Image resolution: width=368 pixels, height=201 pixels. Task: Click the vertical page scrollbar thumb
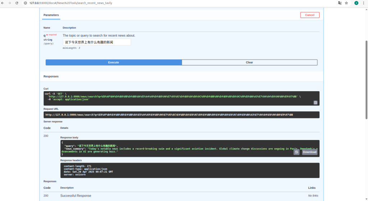(x=366, y=80)
